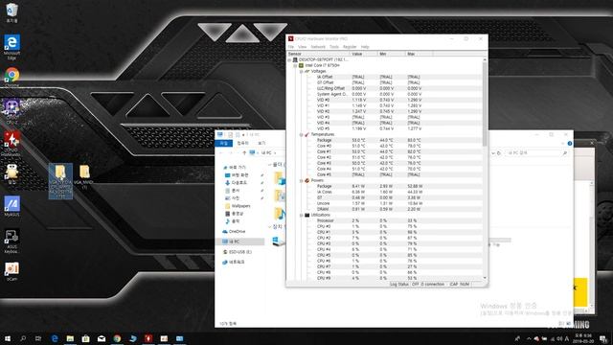Open the Tools menu in Hardware Monitor
This screenshot has width=613, height=345.
[334, 47]
